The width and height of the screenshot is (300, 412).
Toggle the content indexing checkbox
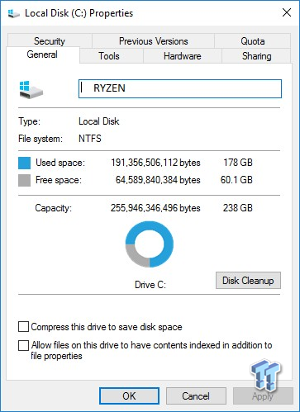tap(23, 345)
